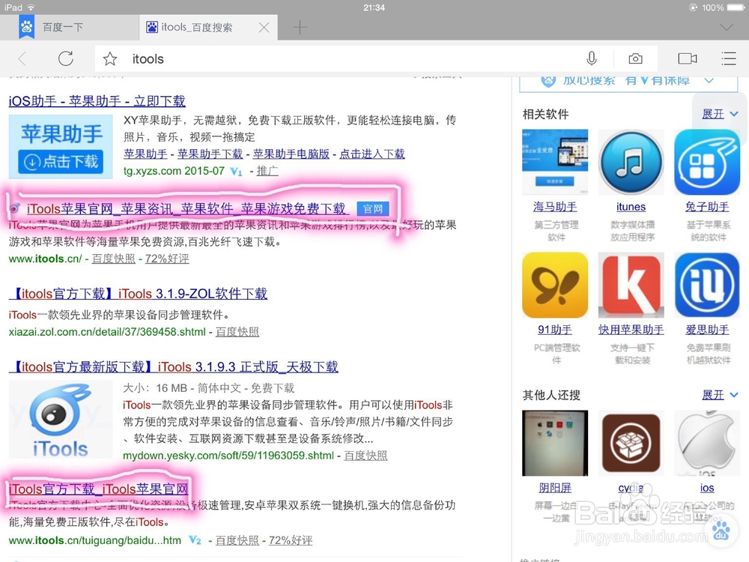Expand the 放心搜索 banner chevron
The image size is (749, 562).
(709, 81)
